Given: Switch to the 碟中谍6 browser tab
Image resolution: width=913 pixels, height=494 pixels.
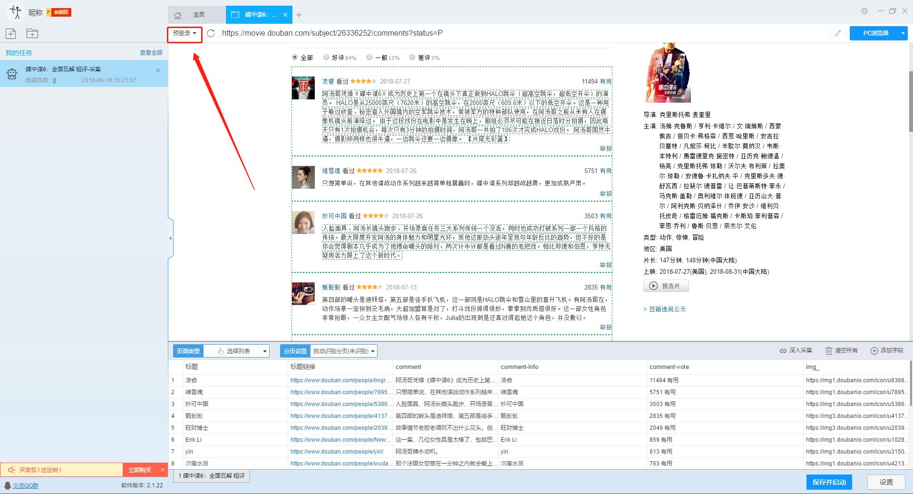Looking at the screenshot, I should click(260, 15).
